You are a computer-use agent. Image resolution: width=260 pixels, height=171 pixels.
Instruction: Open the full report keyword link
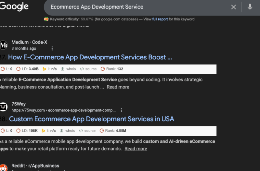point(160,19)
